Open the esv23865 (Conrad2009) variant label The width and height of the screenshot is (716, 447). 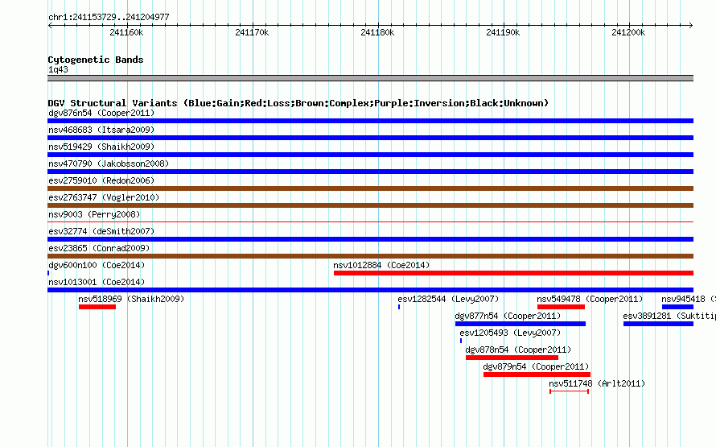click(99, 248)
